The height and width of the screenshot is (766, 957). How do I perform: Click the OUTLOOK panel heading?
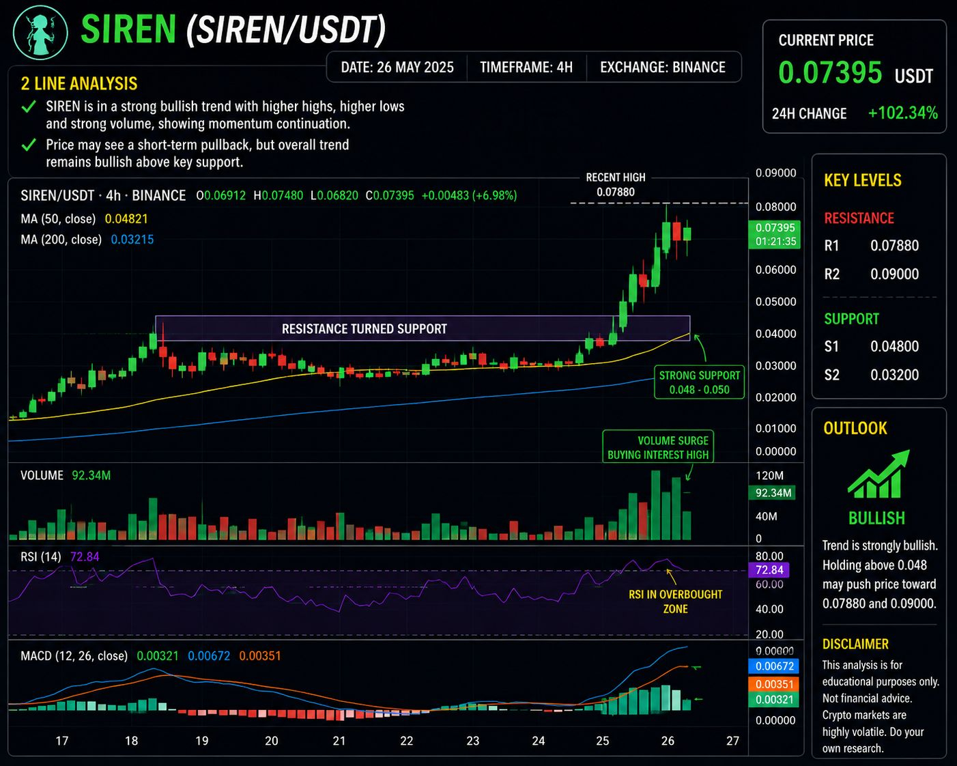pyautogui.click(x=855, y=428)
